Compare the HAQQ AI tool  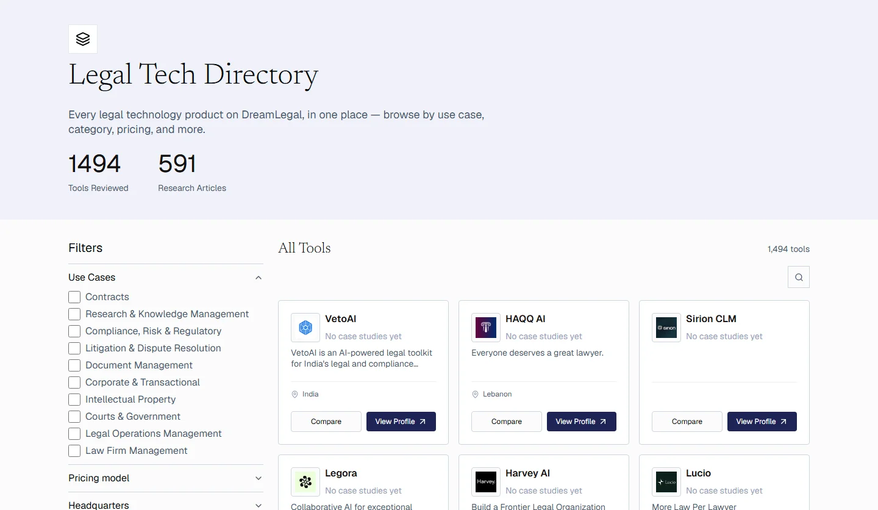[x=507, y=422]
